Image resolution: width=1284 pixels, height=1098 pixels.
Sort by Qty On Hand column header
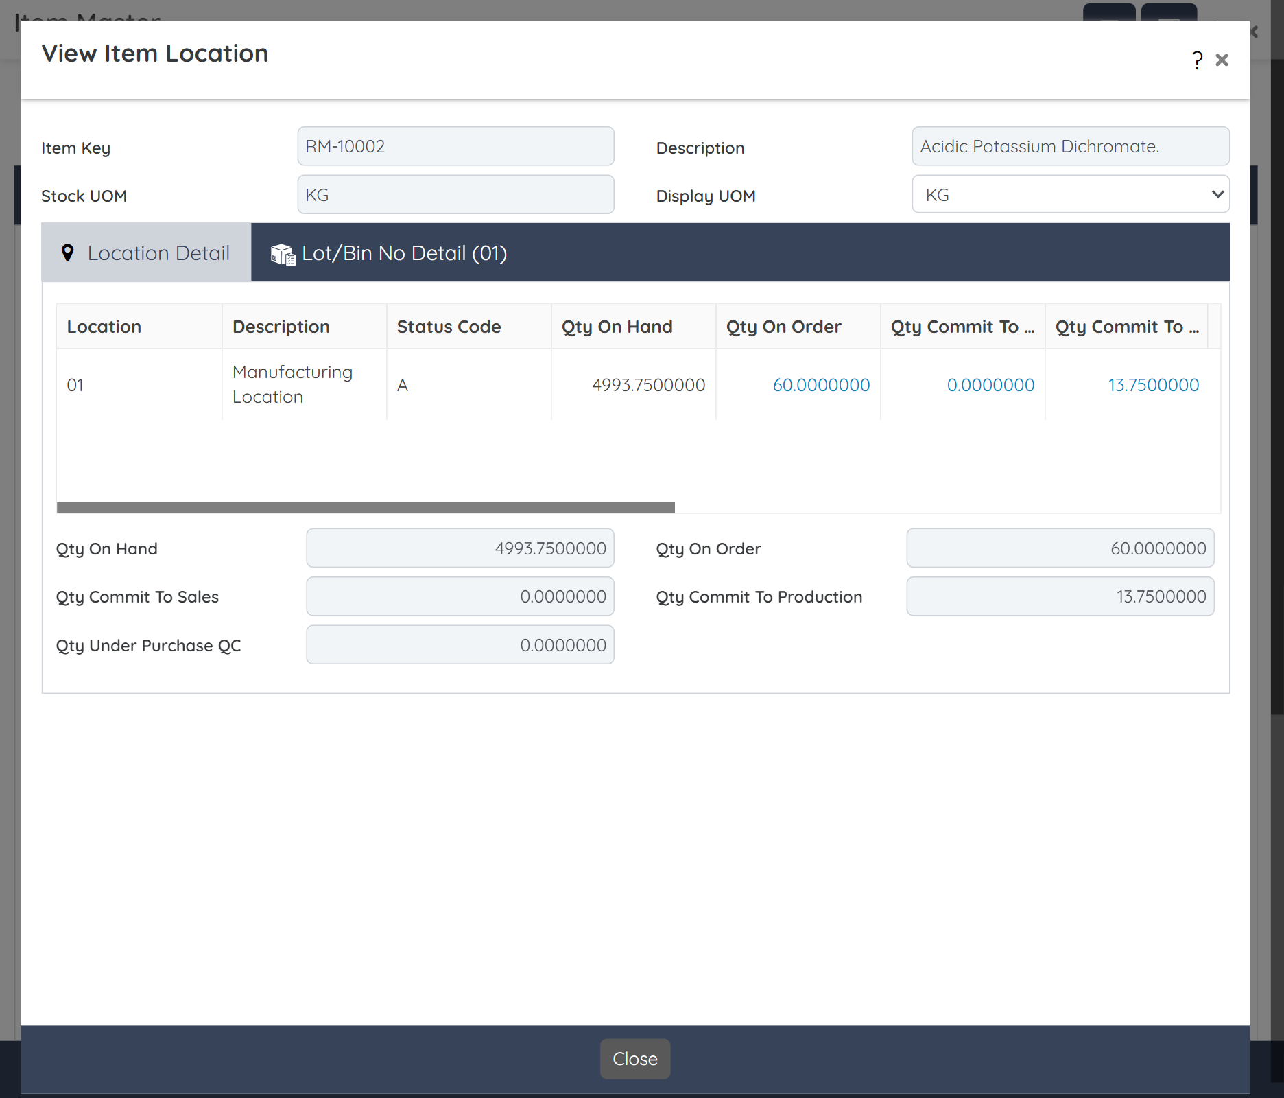[x=617, y=327]
